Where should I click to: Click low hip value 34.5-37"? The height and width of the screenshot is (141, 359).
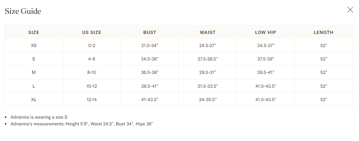pyautogui.click(x=266, y=46)
